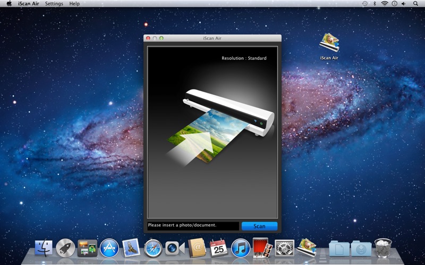Click the blue Scan button
Image resolution: width=425 pixels, height=265 pixels.
pyautogui.click(x=259, y=226)
